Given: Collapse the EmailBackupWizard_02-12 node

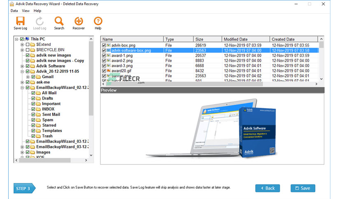Looking at the screenshot, I should [x=22, y=88].
